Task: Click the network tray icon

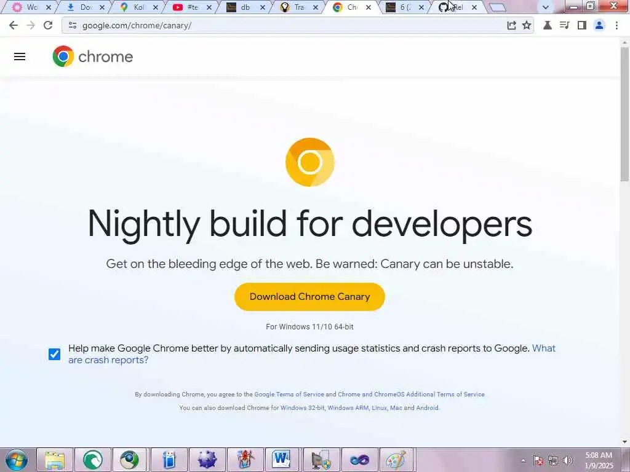Action: click(553, 460)
